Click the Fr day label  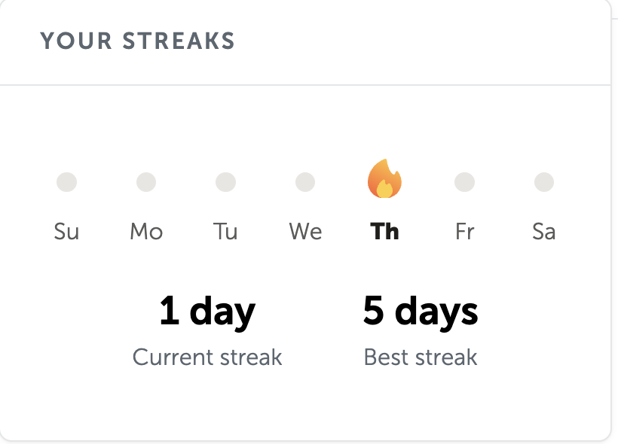(x=465, y=231)
